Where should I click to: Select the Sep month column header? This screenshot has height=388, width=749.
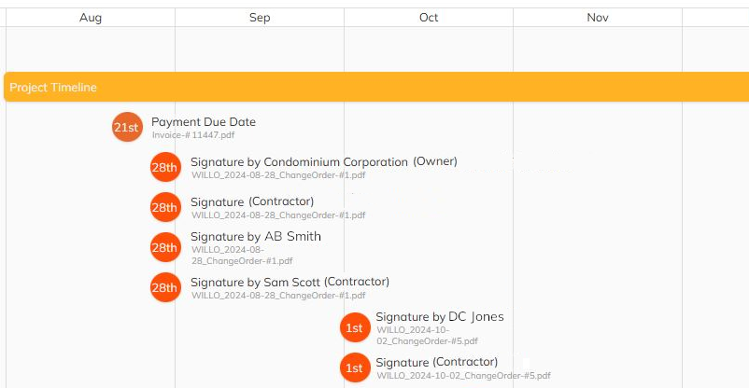point(260,18)
